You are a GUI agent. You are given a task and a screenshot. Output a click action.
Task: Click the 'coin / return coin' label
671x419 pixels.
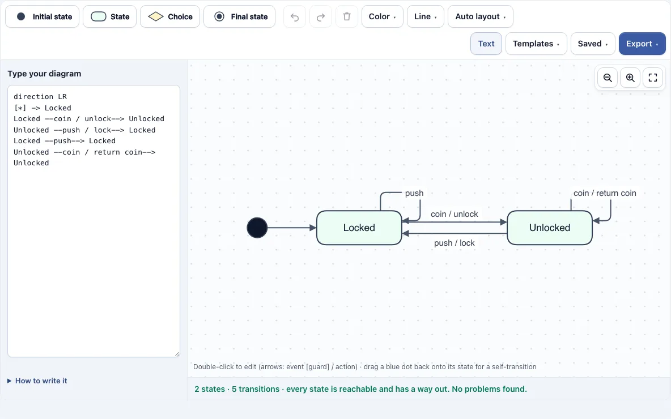(x=605, y=193)
